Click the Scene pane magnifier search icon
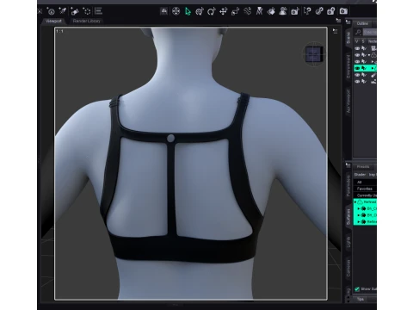Image resolution: width=413 pixels, height=310 pixels. click(358, 32)
